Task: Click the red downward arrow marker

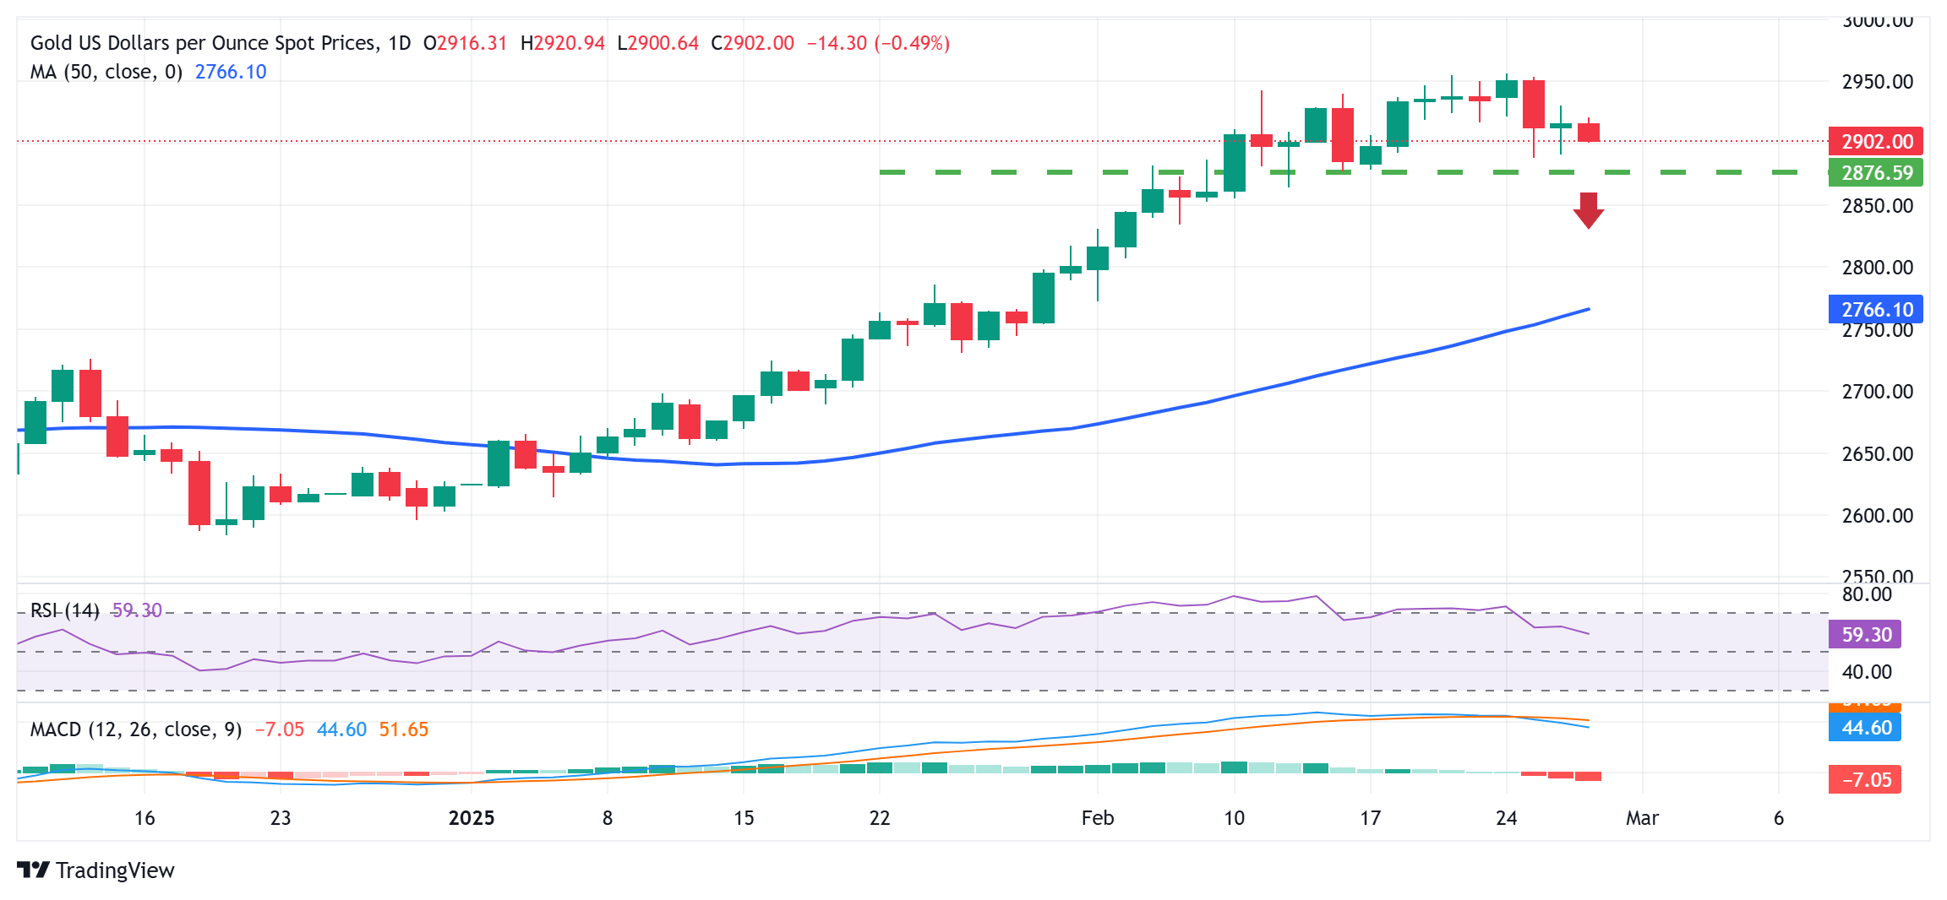Action: point(1589,210)
